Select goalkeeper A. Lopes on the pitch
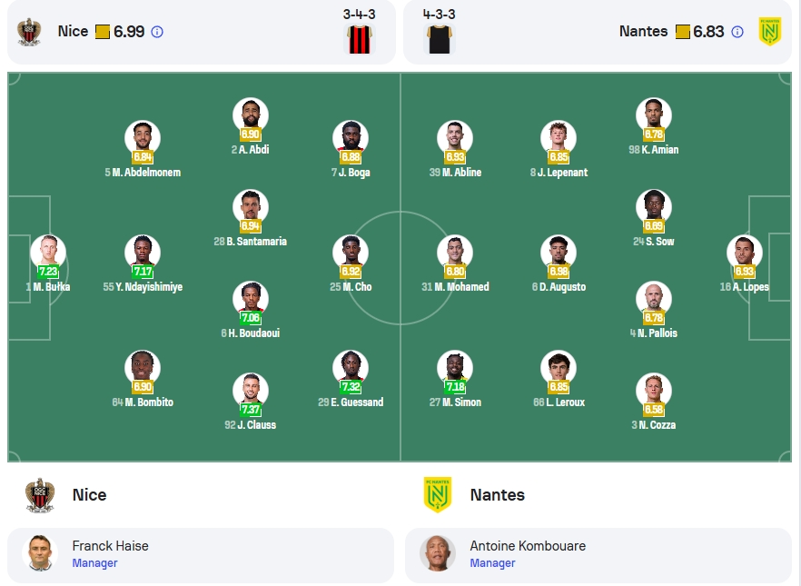Image resolution: width=801 pixels, height=586 pixels. tap(745, 253)
